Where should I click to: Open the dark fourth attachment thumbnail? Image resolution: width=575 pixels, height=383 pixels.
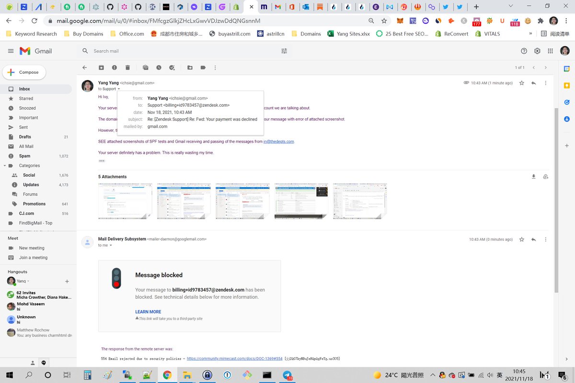(301, 201)
